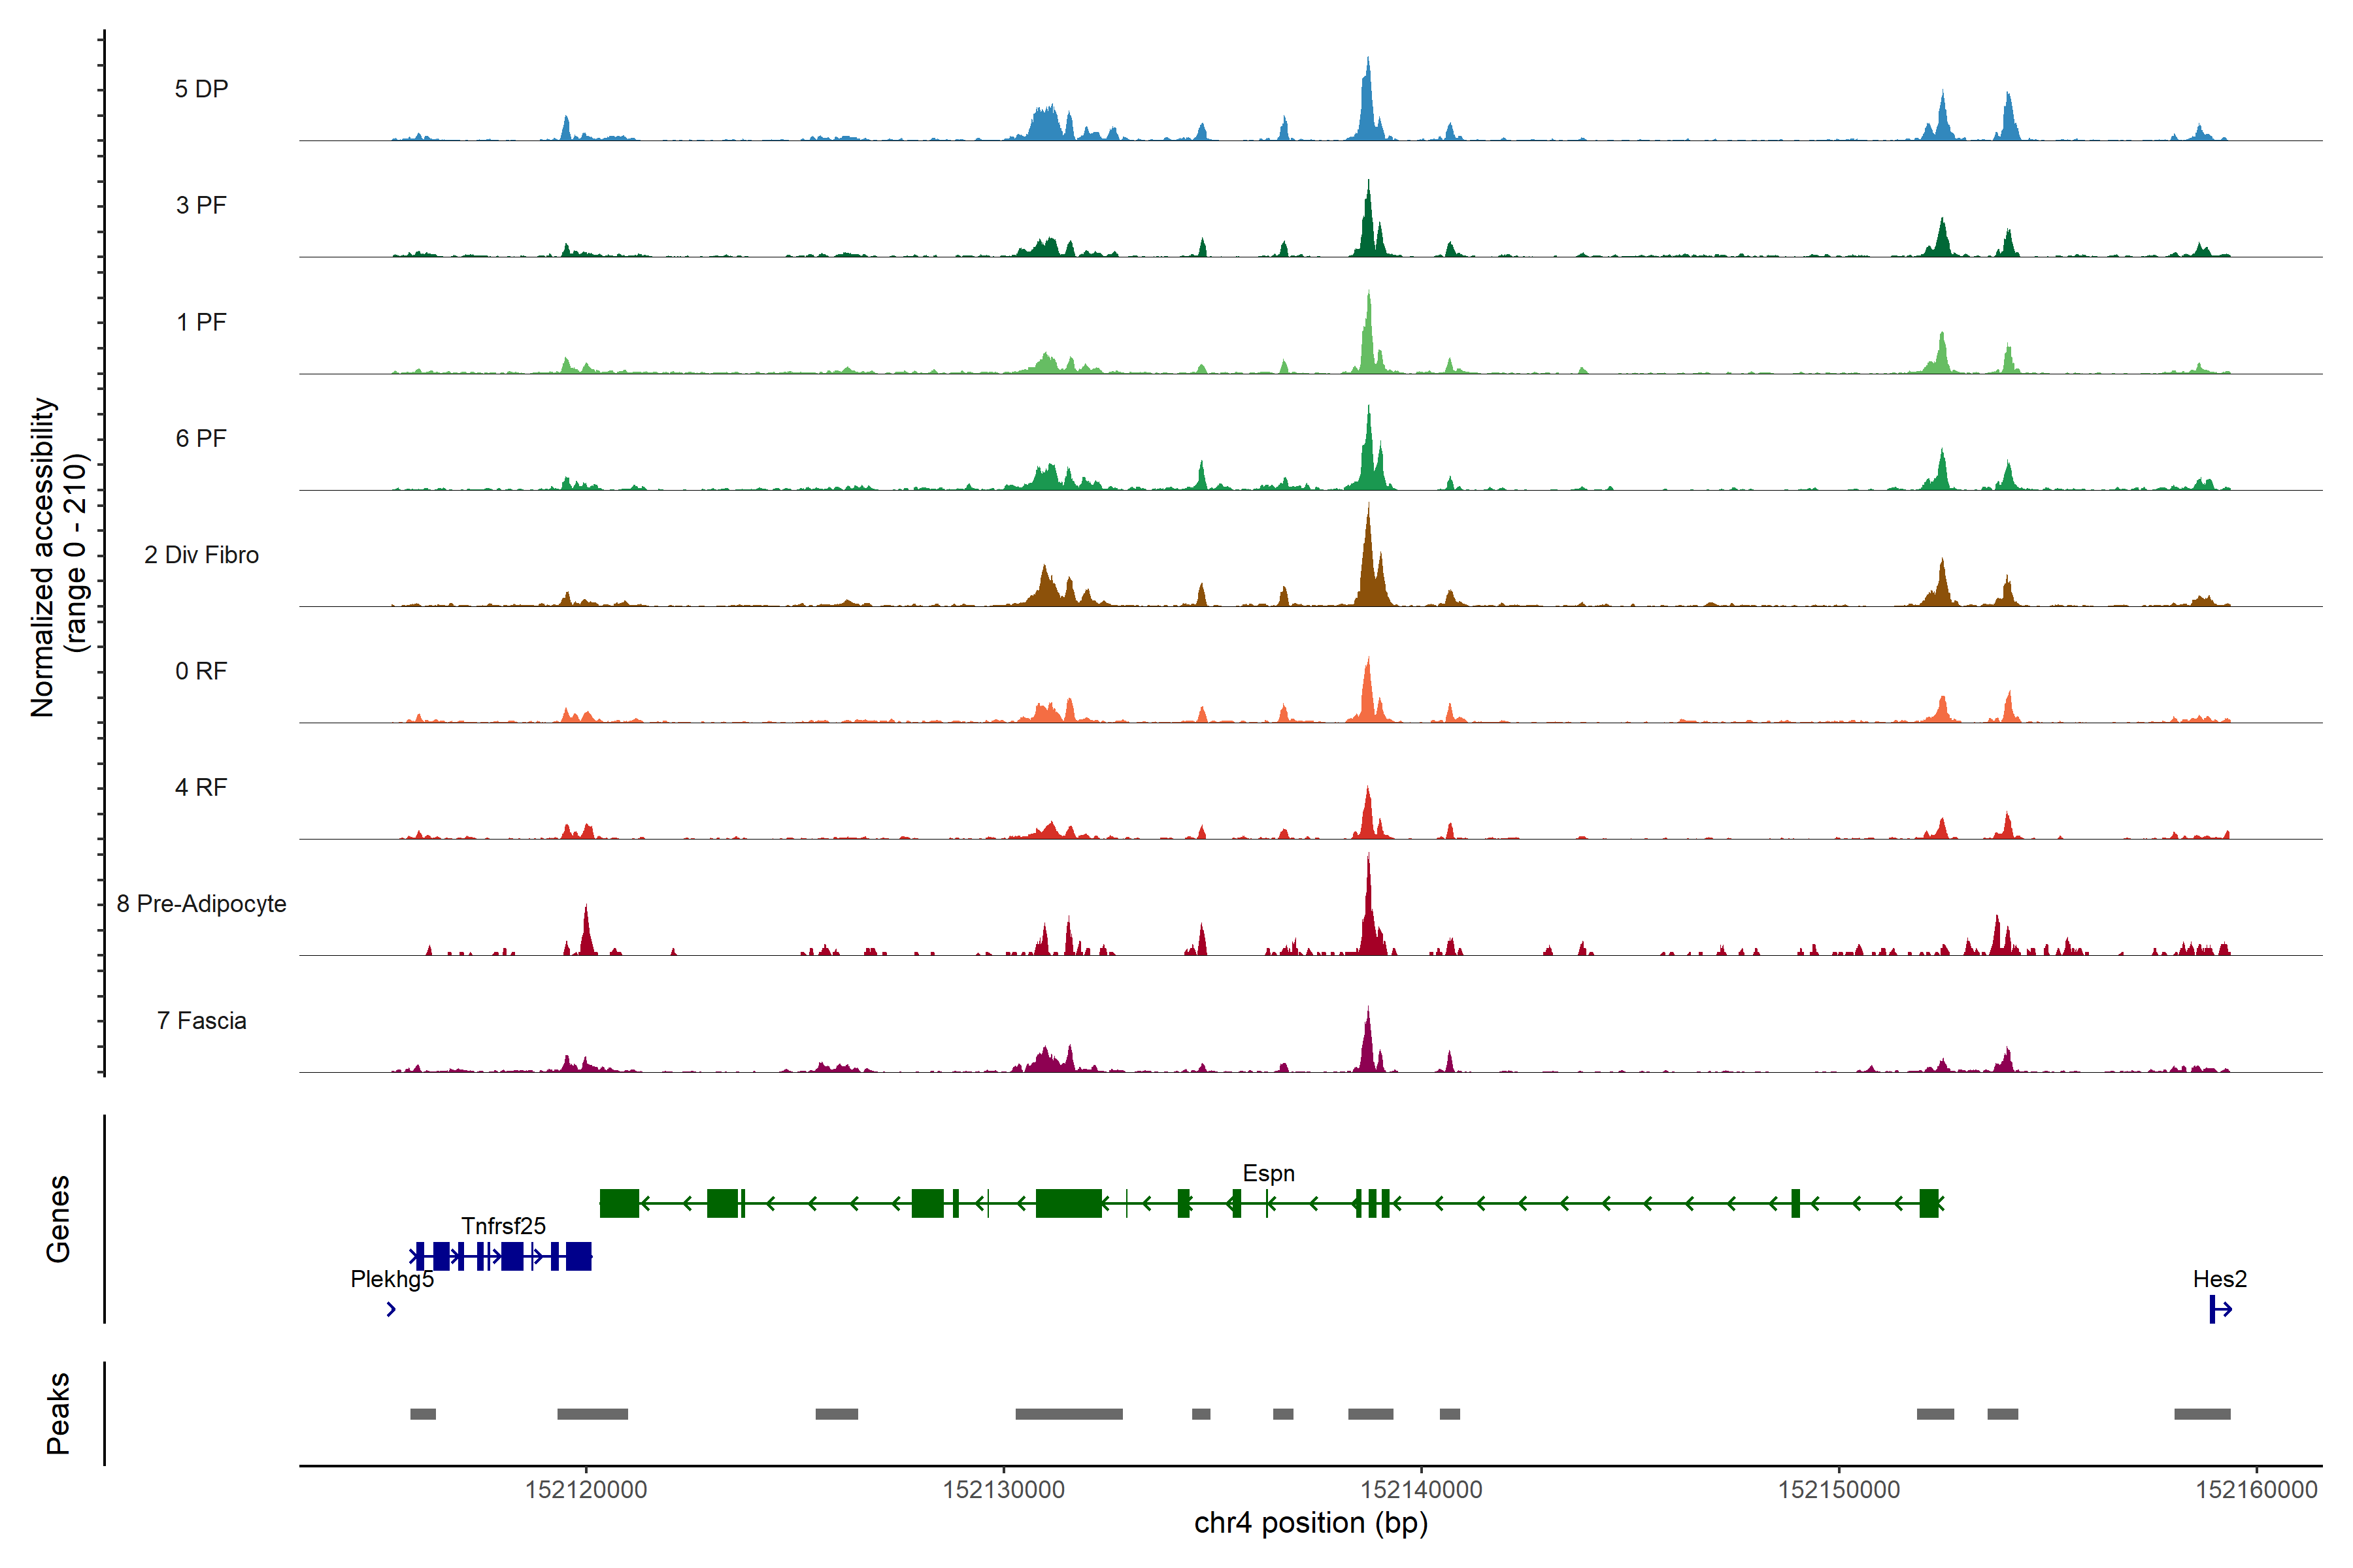This screenshot has width=2353, height=1568.
Task: Click the 7 Fascia track label
Action: click(x=201, y=1021)
